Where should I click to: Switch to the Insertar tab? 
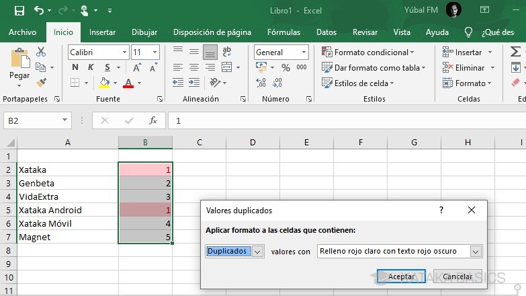click(102, 32)
